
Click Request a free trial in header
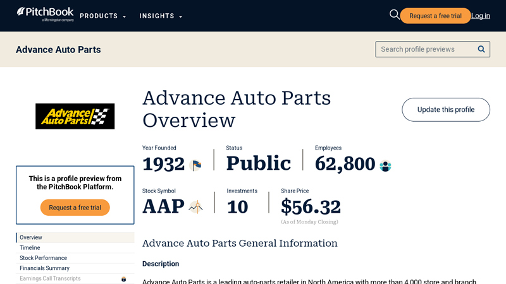tap(435, 16)
